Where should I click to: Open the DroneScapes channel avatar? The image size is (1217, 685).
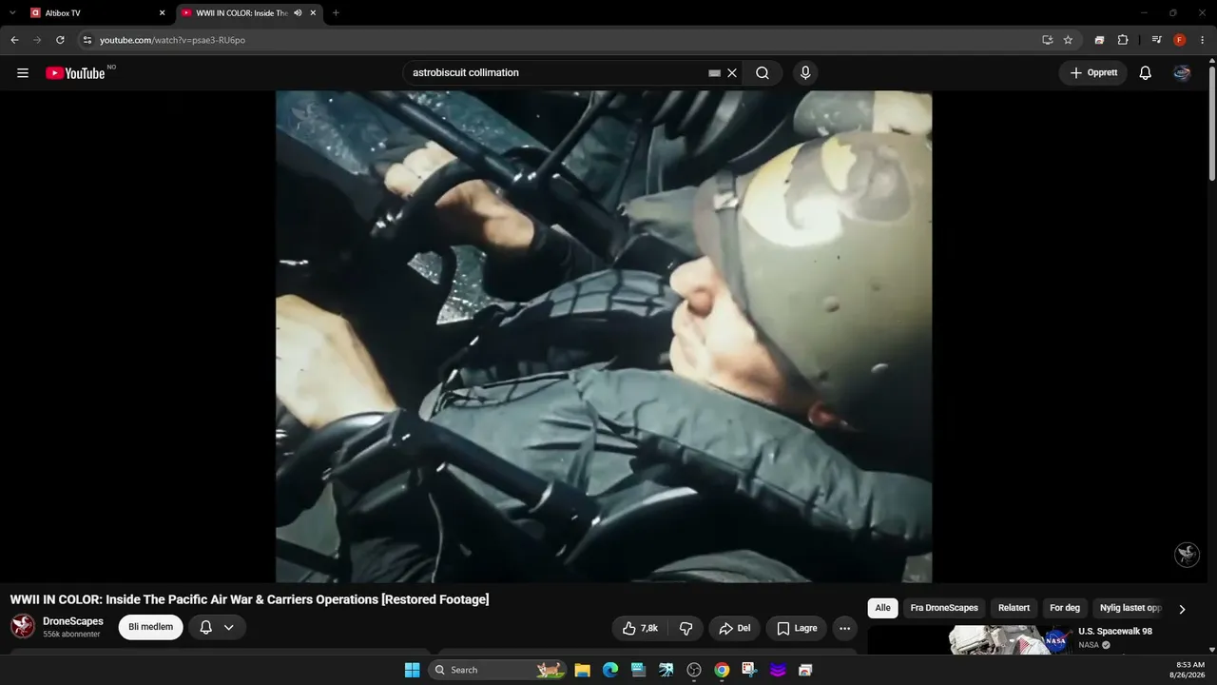click(x=23, y=626)
